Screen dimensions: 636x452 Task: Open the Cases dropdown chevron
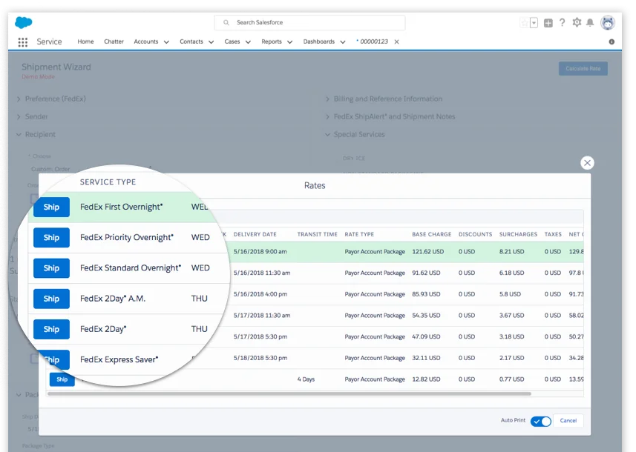[248, 41]
